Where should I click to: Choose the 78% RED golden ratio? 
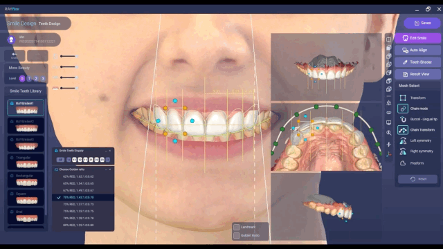(83, 219)
